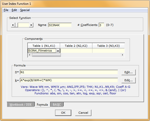
Task: Switch to the BASIC tab
Action: click(x=57, y=105)
